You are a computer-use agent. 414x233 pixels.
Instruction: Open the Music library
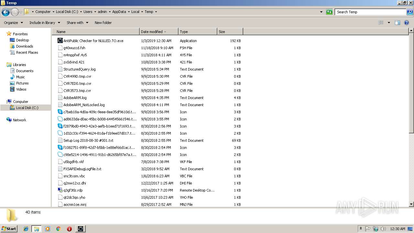coord(20,77)
